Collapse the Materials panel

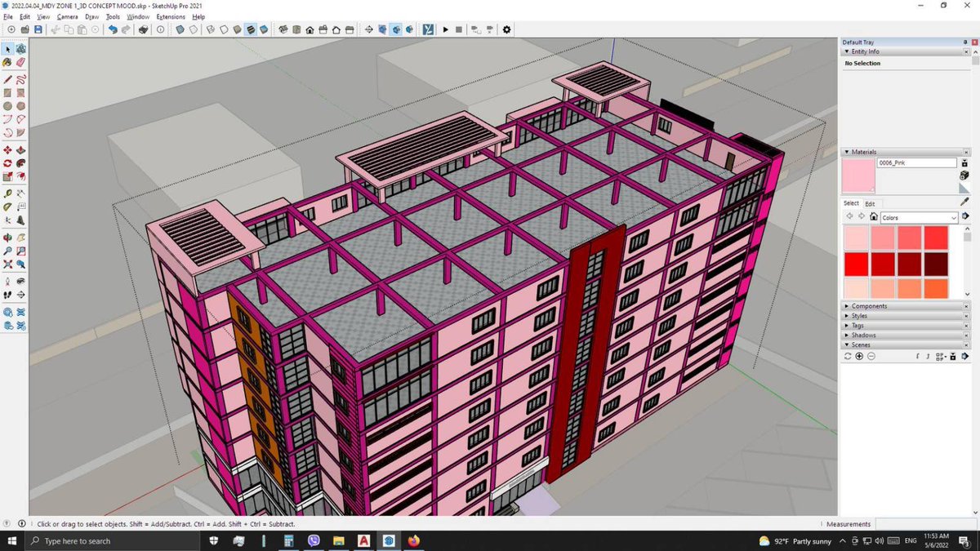coord(846,152)
